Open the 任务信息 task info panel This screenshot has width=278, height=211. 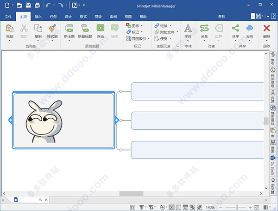[273, 78]
